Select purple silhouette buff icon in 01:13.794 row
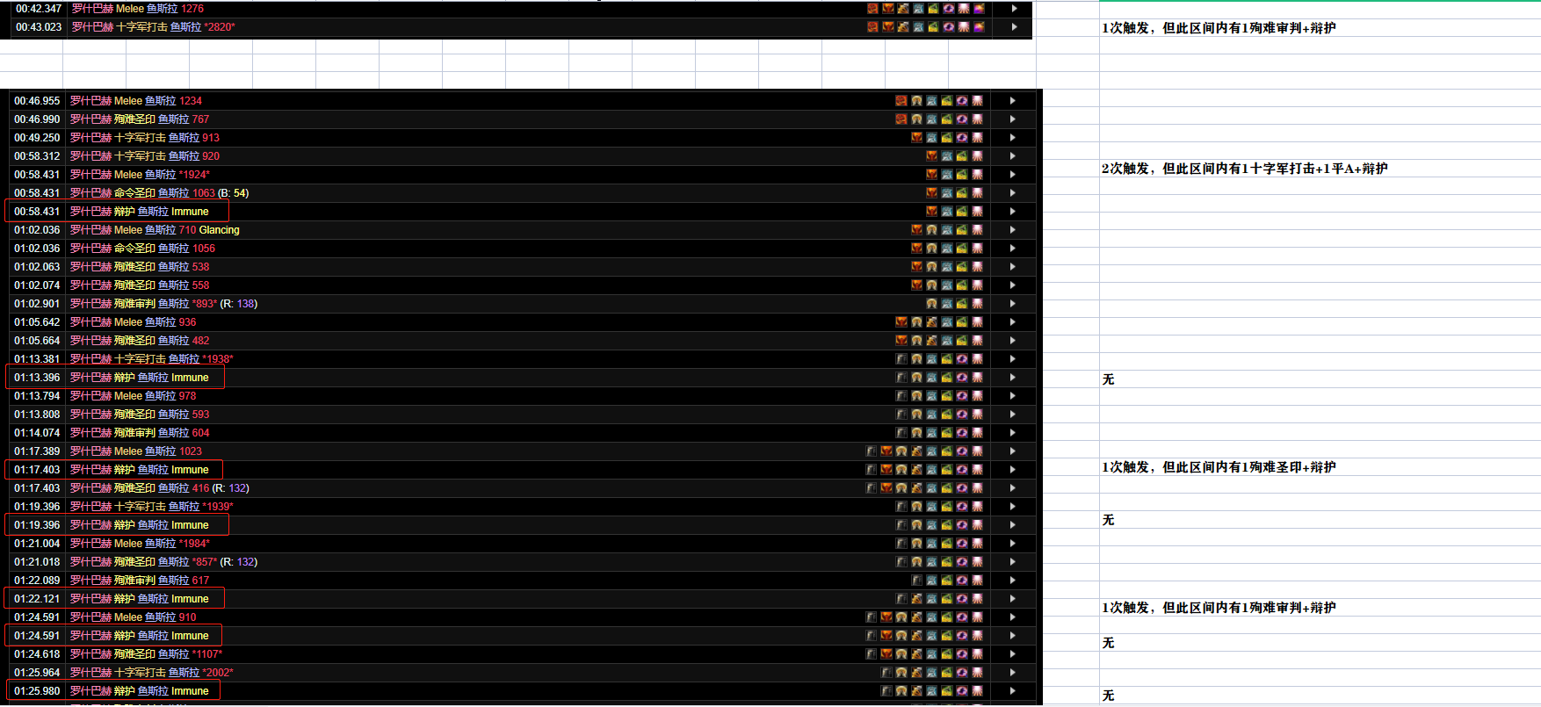 [962, 396]
